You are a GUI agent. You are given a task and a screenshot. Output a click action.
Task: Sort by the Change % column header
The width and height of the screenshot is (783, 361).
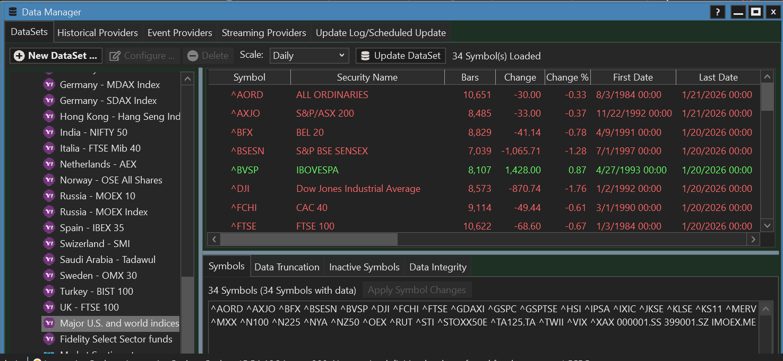567,77
